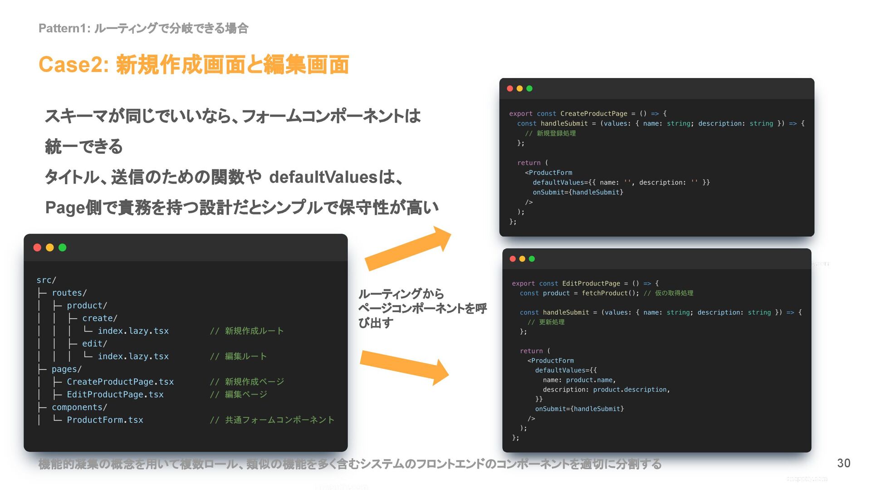Select the routes/ folder in tree
Screen dimensions: 871x490
click(69, 293)
